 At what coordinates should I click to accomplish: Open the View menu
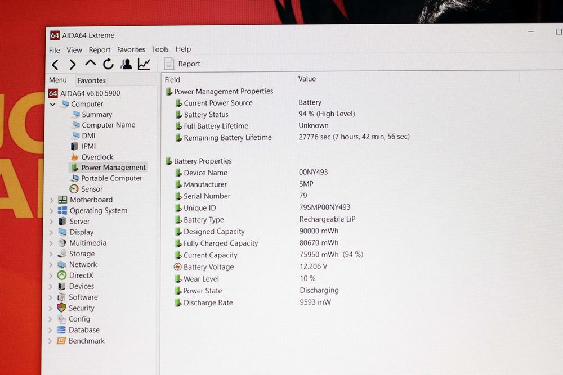(74, 50)
